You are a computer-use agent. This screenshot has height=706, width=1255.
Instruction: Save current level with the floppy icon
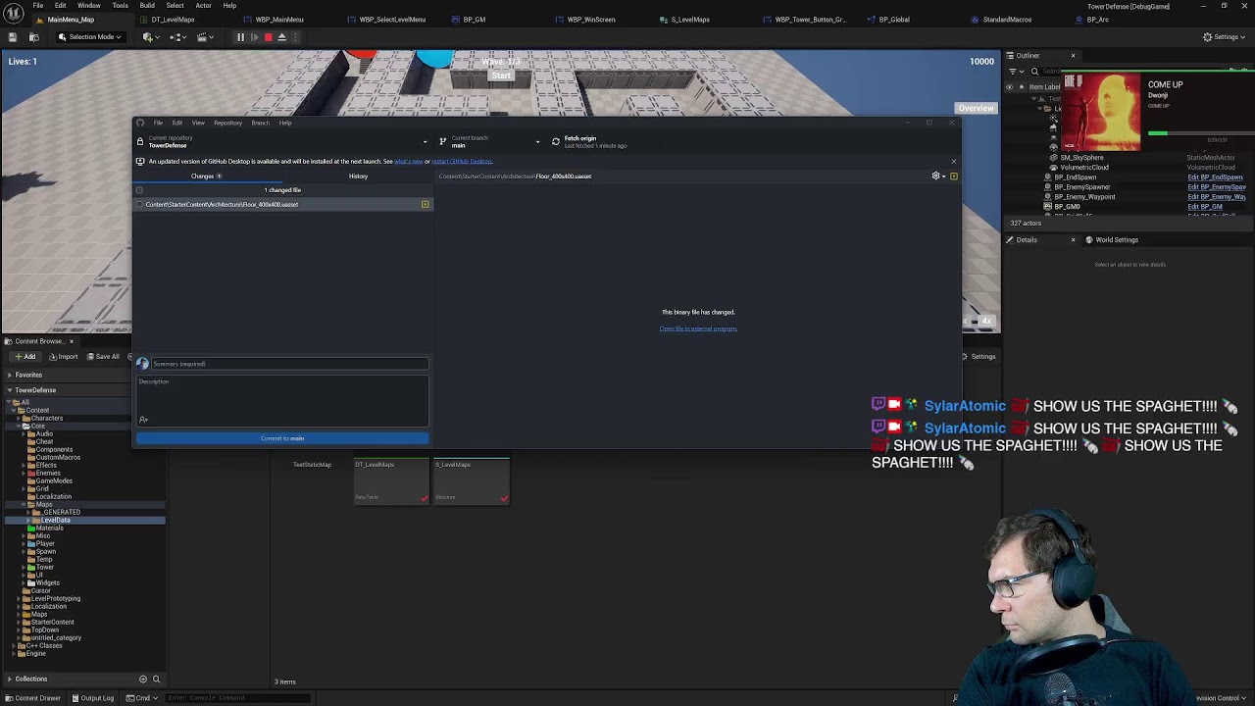click(x=13, y=37)
